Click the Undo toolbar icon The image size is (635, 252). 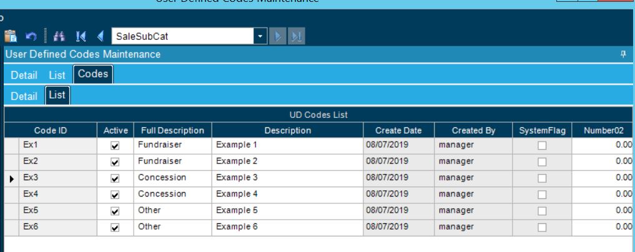(31, 36)
